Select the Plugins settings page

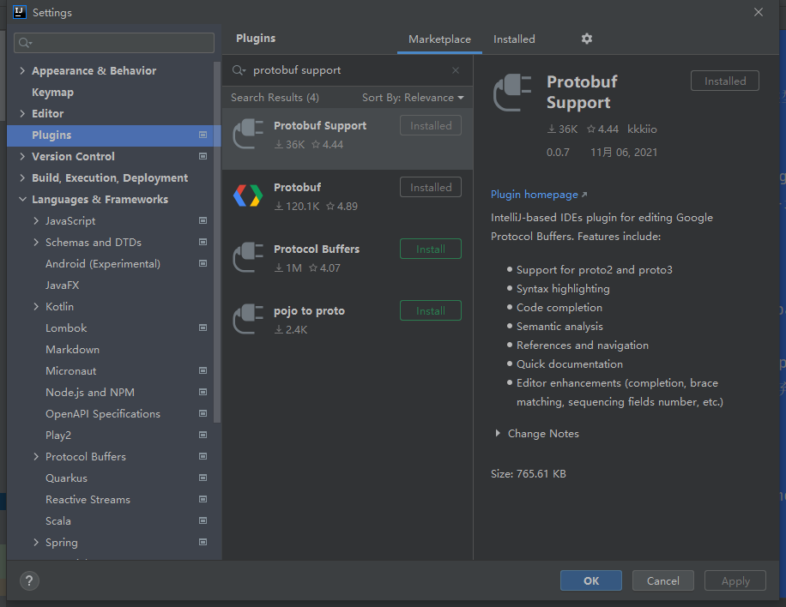[114, 135]
